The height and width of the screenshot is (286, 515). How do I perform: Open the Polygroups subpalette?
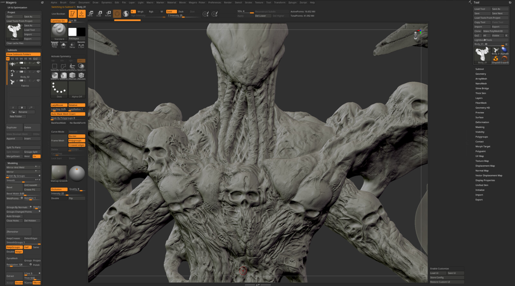click(482, 137)
